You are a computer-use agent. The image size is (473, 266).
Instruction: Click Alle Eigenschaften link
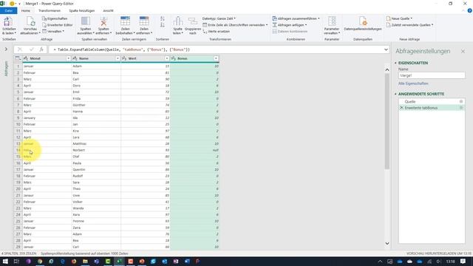tap(413, 83)
